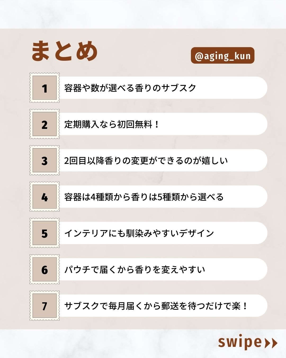Click the blank marble strip at top
Viewport: 286px width, 358px height.
(x=143, y=14)
